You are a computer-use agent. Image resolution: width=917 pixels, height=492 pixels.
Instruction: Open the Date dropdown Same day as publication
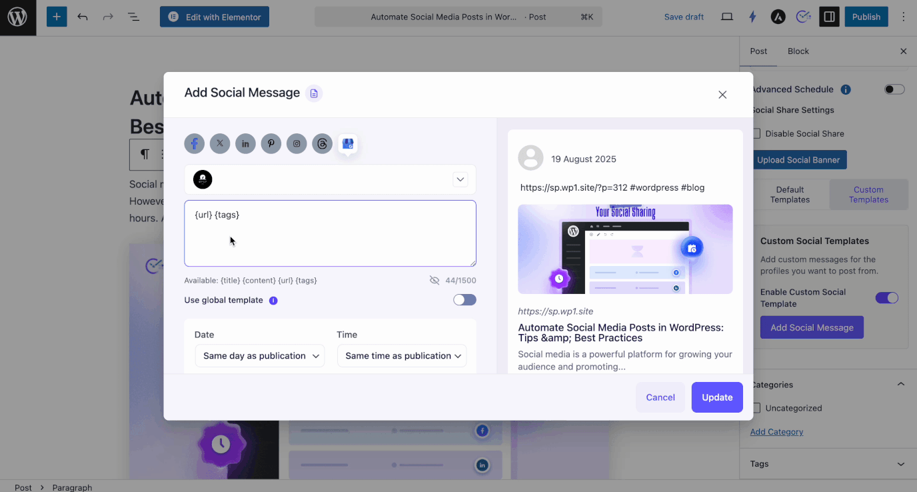tap(260, 356)
